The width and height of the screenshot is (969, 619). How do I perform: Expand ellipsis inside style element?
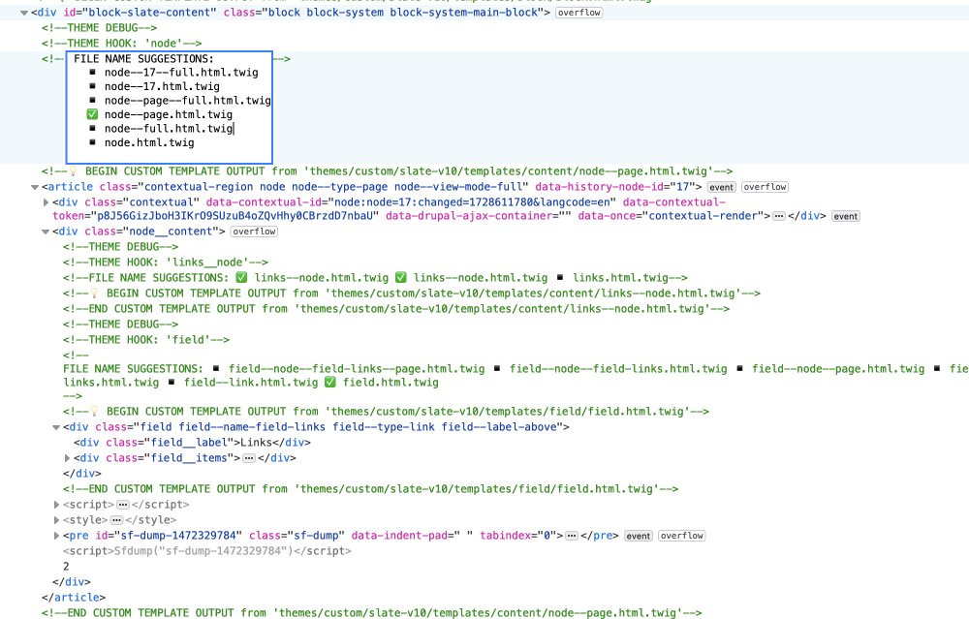click(x=116, y=520)
